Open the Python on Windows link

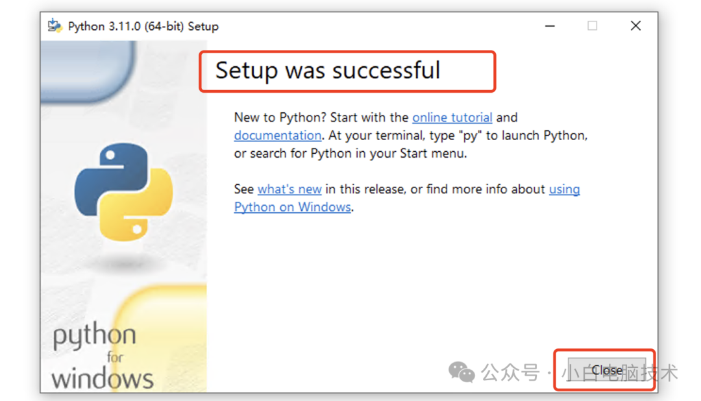tap(292, 208)
